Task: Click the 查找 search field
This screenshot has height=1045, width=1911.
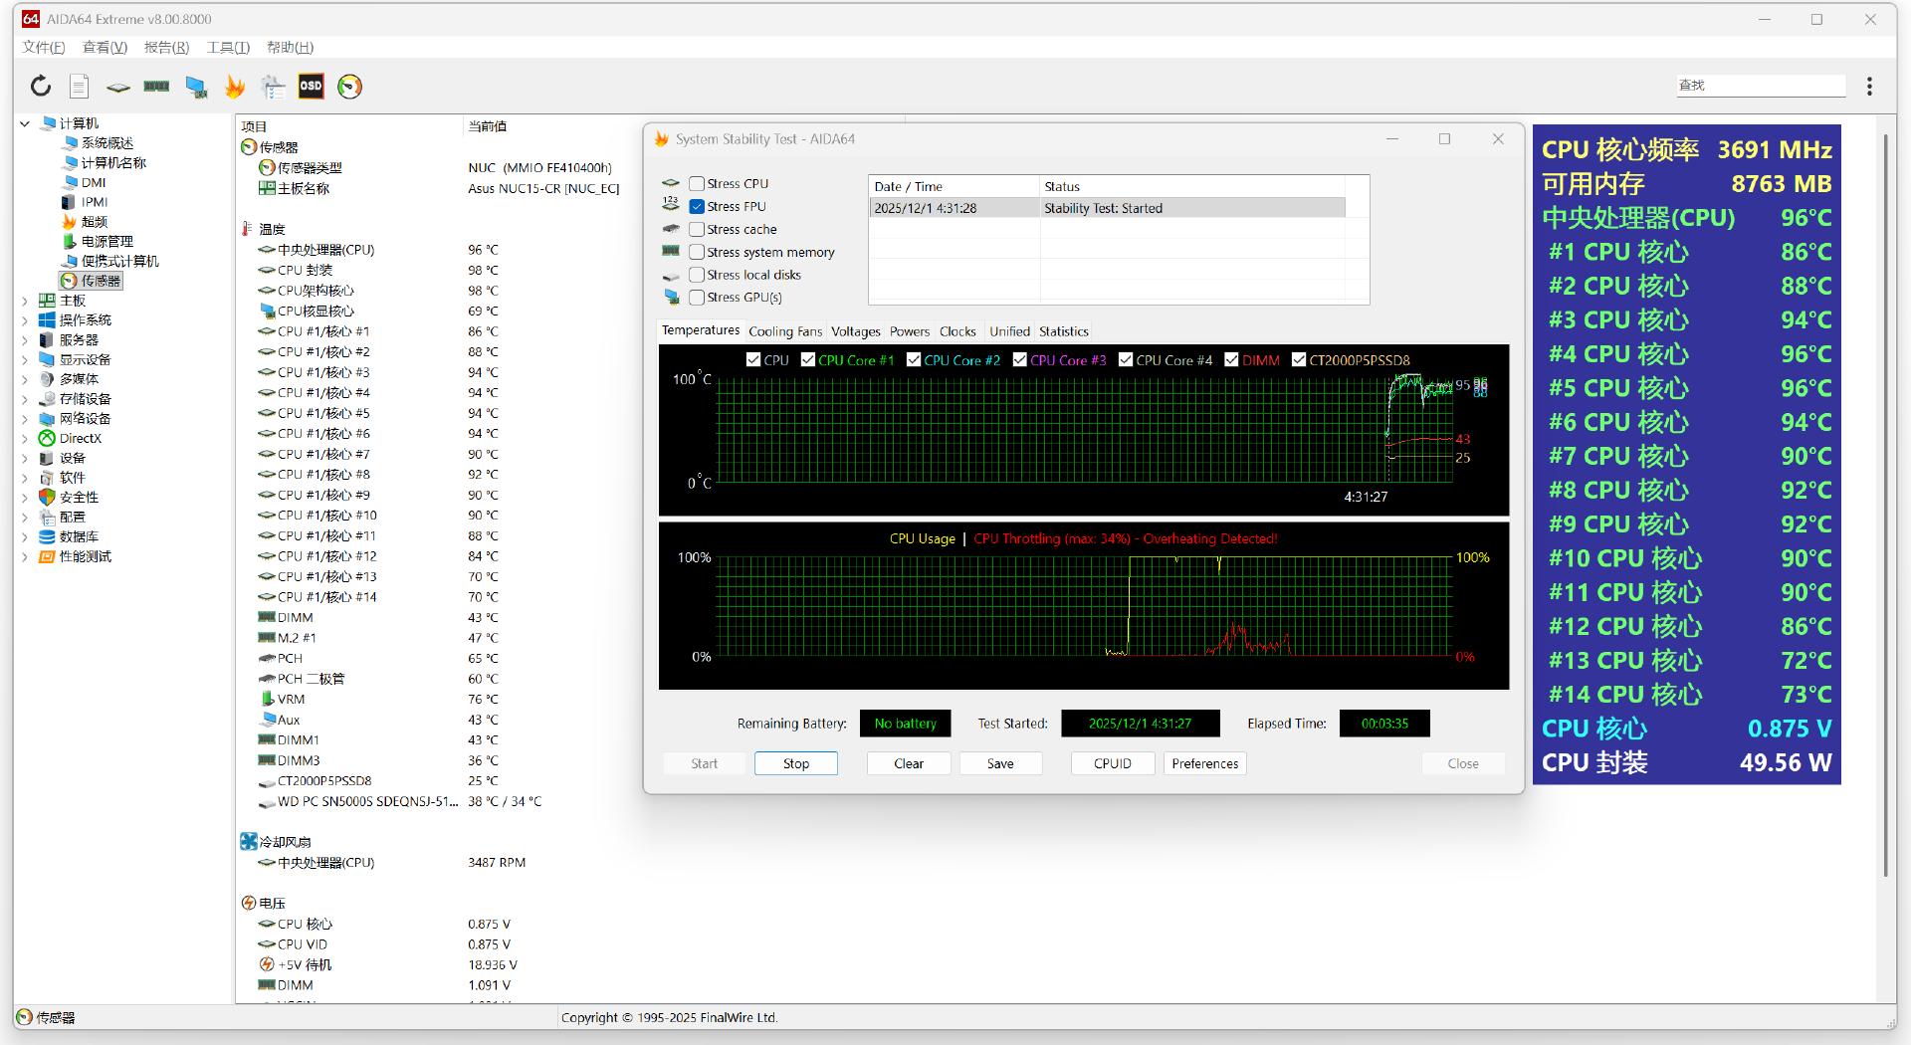Action: point(1760,86)
